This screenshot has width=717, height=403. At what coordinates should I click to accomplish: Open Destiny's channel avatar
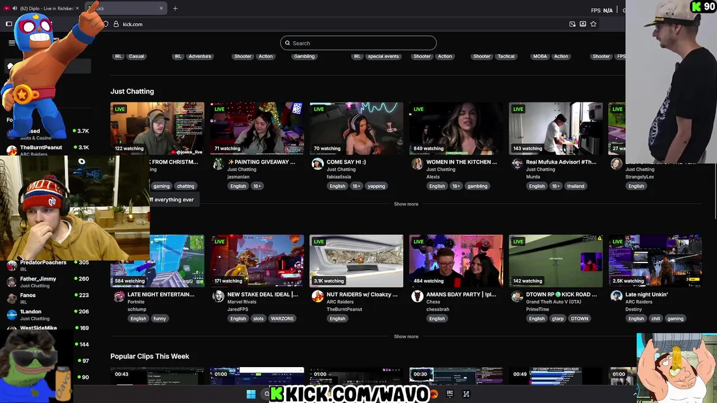coord(616,296)
